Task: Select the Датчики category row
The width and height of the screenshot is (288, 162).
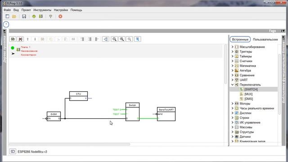Action: point(254,137)
